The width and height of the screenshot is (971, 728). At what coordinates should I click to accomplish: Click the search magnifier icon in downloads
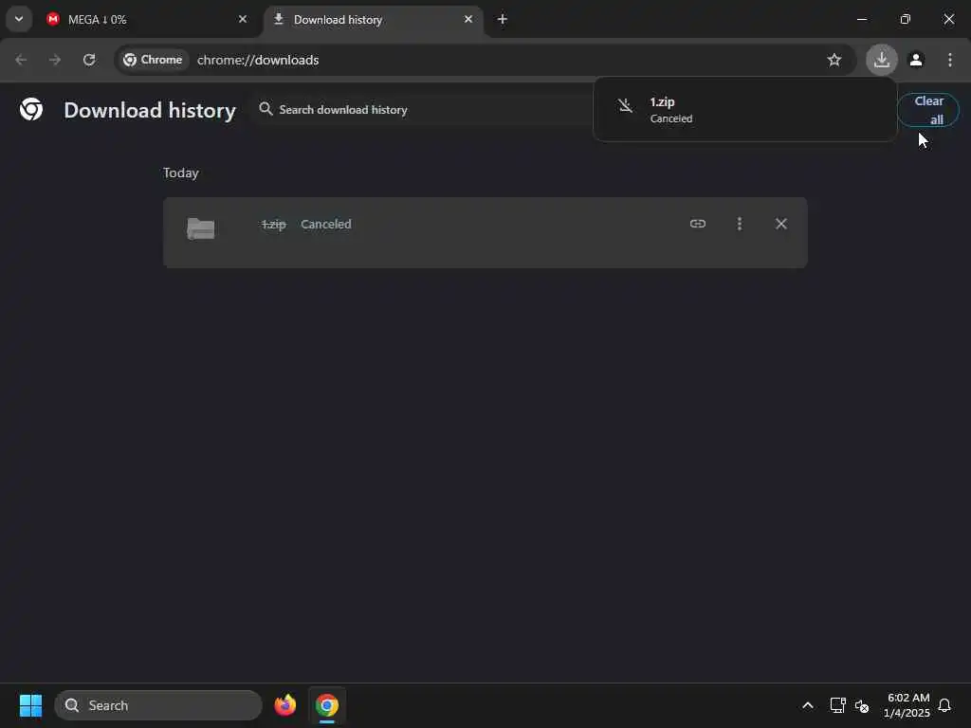pyautogui.click(x=266, y=109)
